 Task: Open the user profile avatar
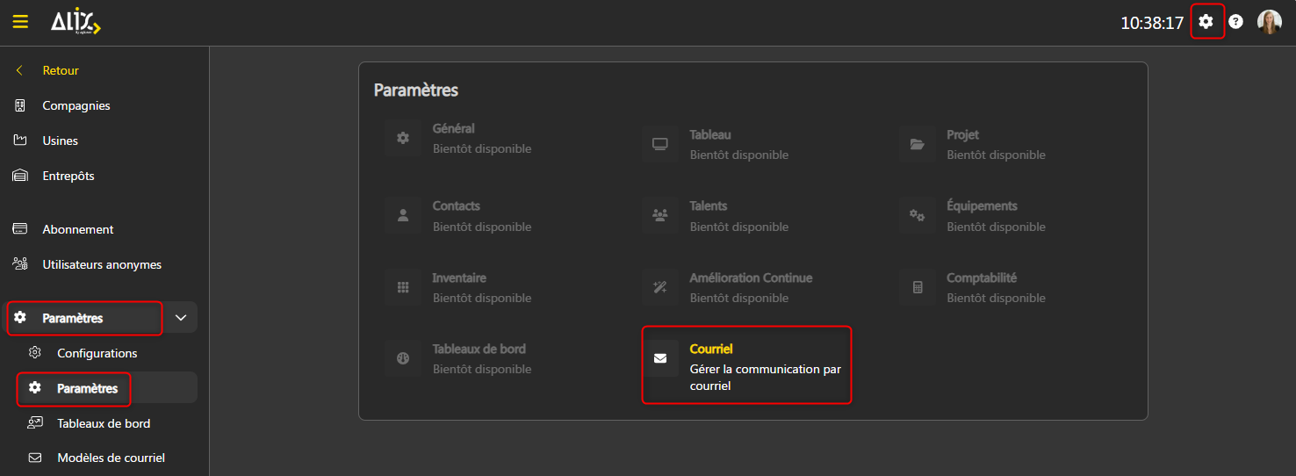[1269, 22]
